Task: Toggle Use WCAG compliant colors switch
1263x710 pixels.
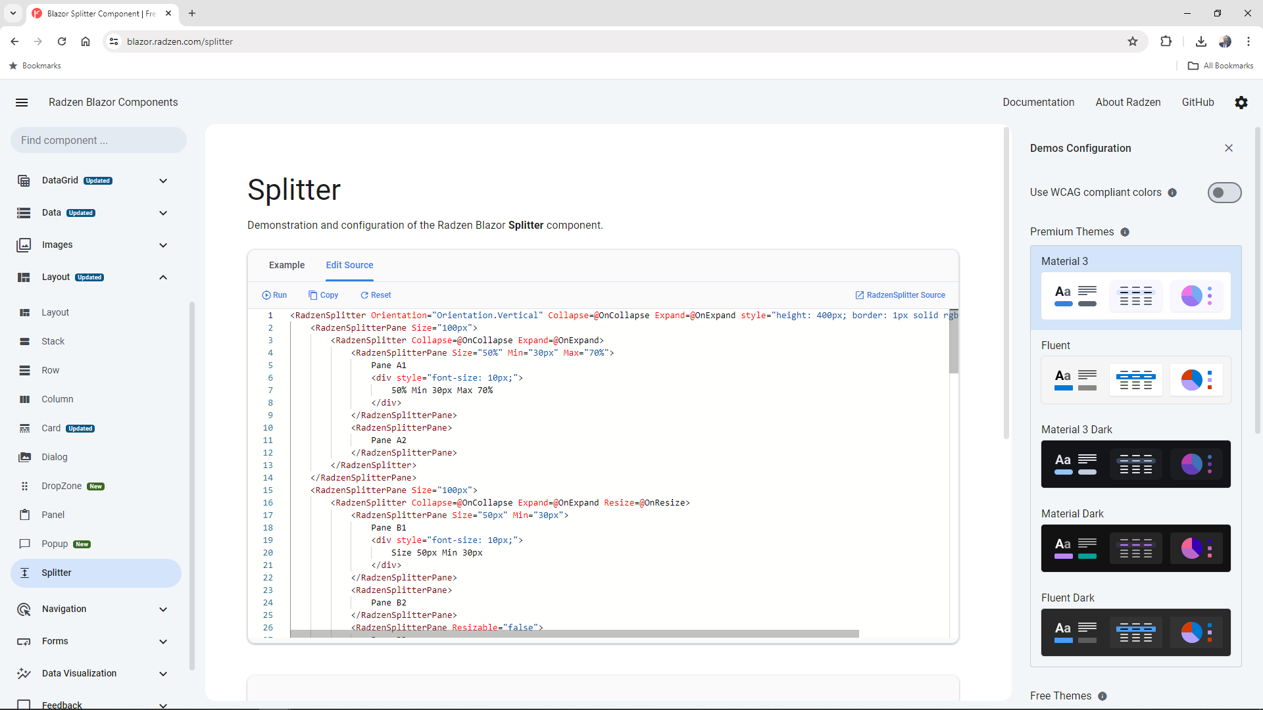Action: [x=1224, y=193]
